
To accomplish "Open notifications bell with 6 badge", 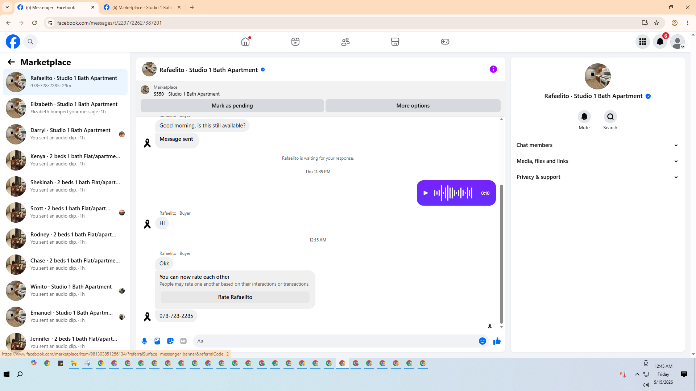I will click(x=660, y=42).
